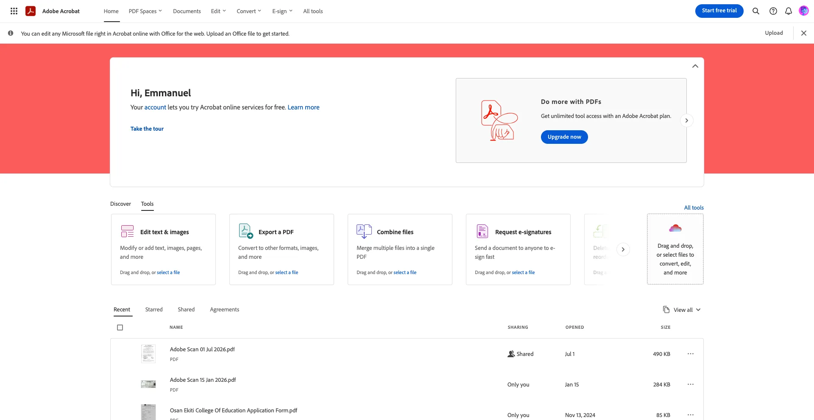This screenshot has width=814, height=420.
Task: Select the Tools tab
Action: (147, 204)
